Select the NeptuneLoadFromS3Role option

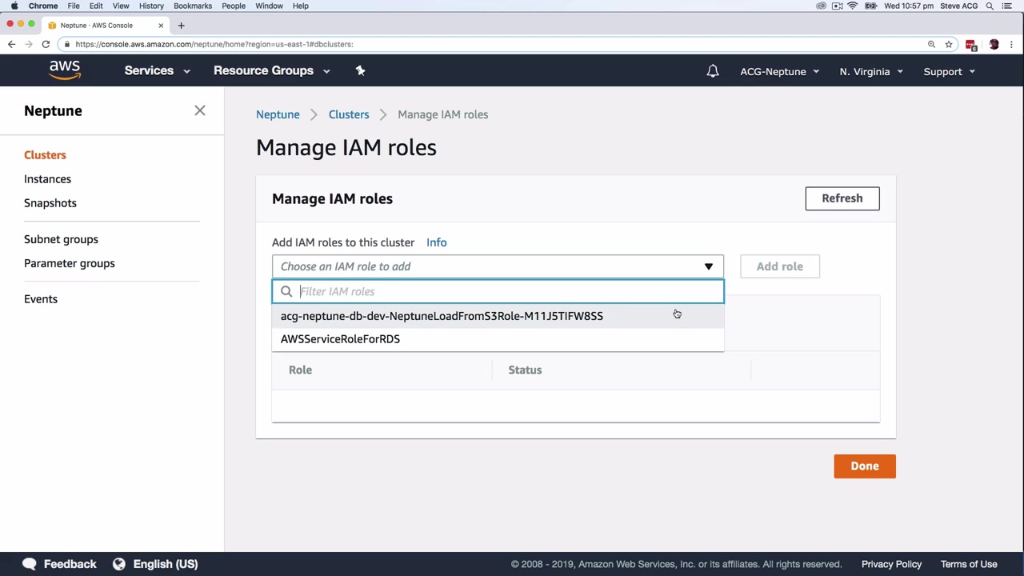pyautogui.click(x=498, y=316)
